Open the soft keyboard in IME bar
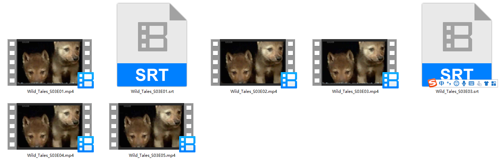Viewport: 501px width, 166px height. (x=471, y=83)
